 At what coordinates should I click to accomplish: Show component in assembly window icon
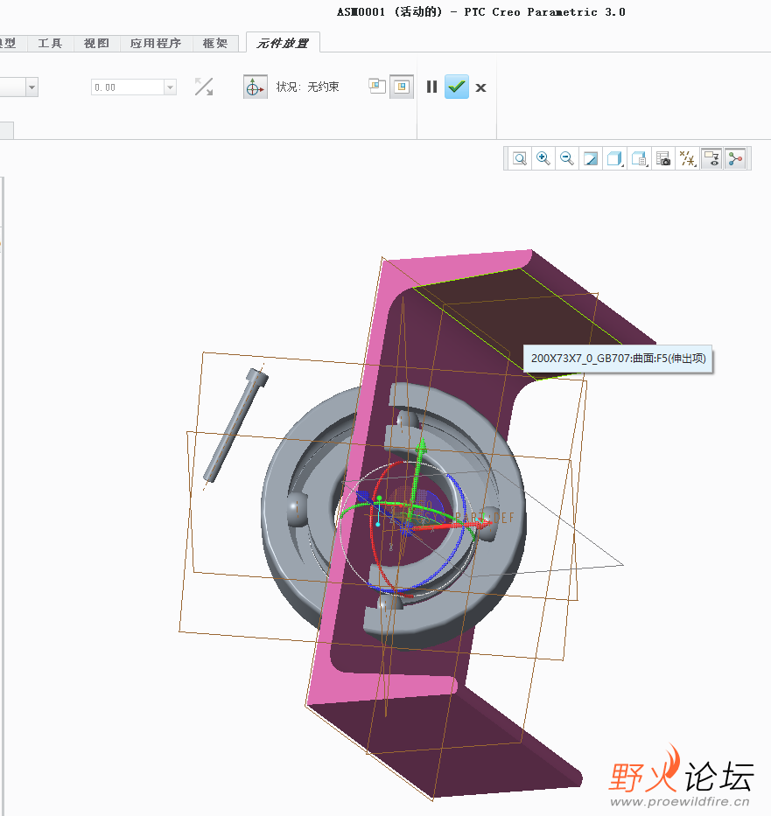[x=402, y=87]
